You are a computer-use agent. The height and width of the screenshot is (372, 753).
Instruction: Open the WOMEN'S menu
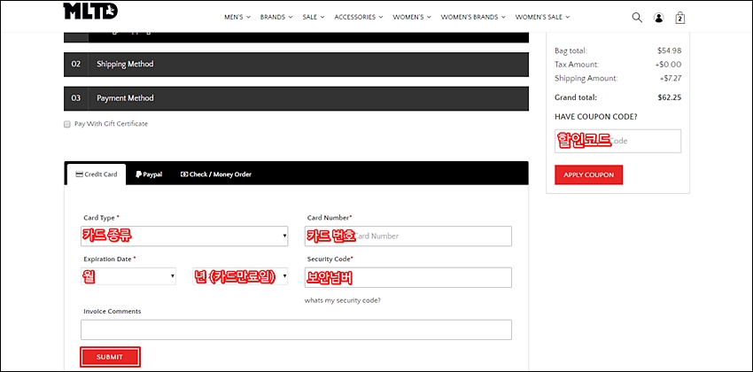click(x=412, y=17)
